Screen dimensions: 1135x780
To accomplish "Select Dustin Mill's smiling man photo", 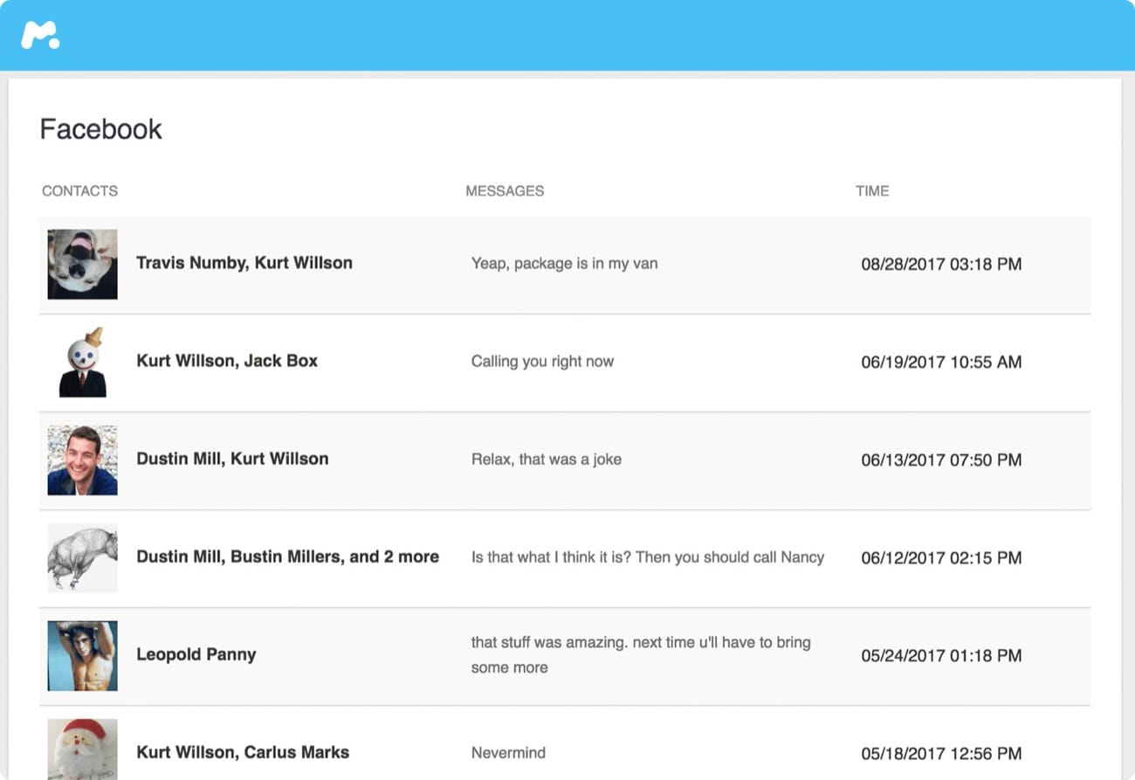I will point(82,459).
